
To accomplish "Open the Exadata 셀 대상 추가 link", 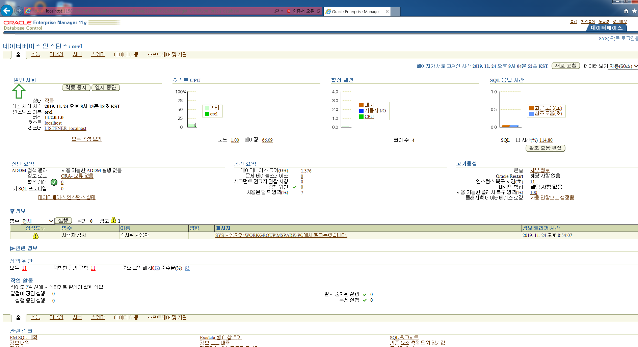I will pos(221,338).
